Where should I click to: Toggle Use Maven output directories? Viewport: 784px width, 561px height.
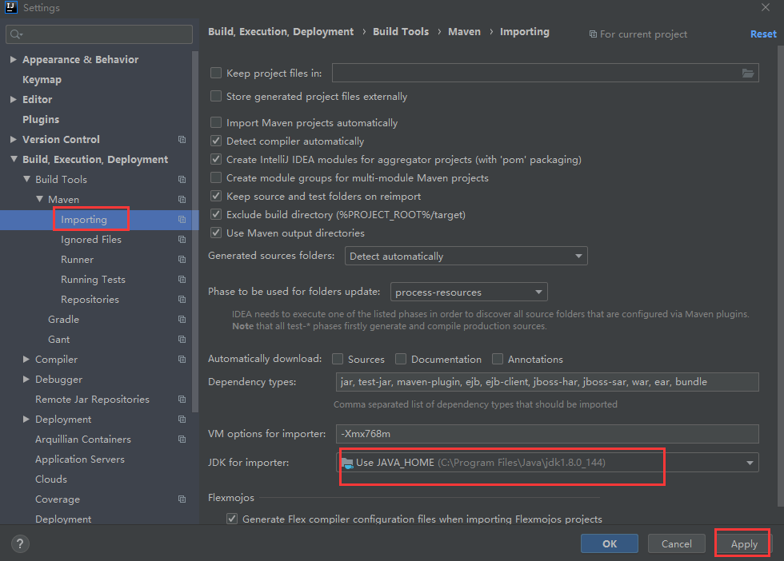[x=216, y=233]
